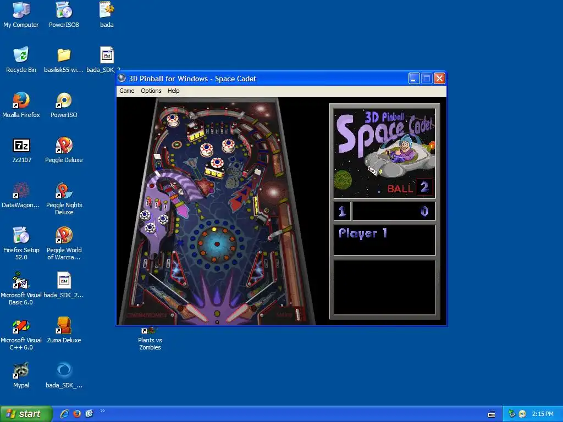Select the Zuma Deluxe shortcut
This screenshot has width=563, height=422.
[x=64, y=330]
